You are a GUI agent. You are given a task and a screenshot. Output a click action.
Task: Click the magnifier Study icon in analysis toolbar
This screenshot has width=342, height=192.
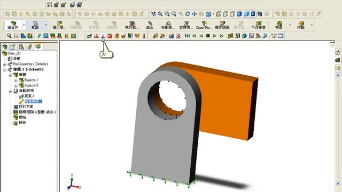point(9,36)
